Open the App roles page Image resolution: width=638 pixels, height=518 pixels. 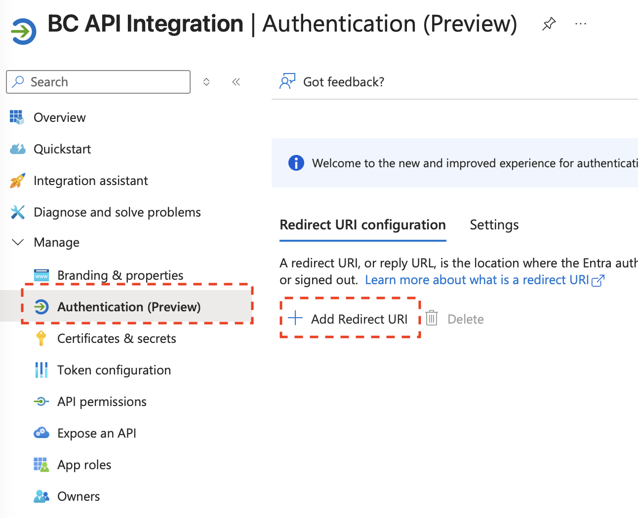pos(84,465)
